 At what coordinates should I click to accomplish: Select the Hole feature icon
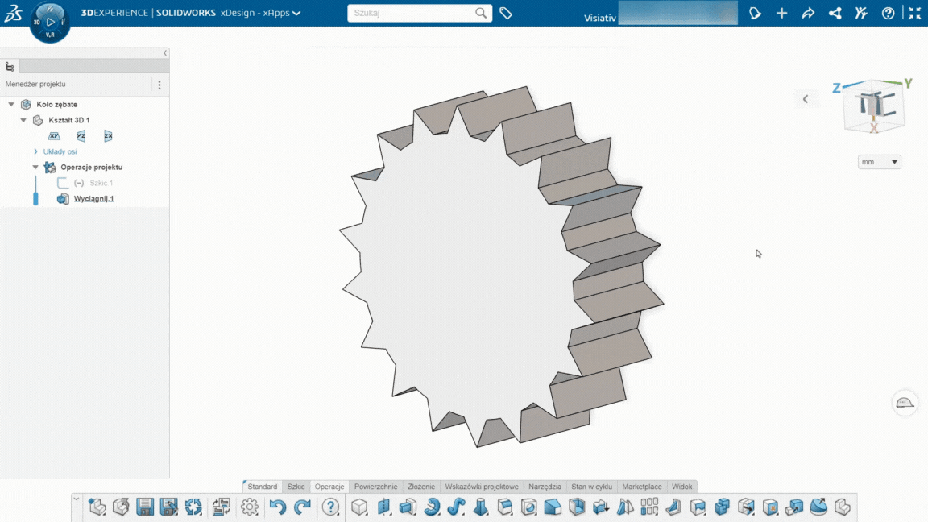[529, 507]
